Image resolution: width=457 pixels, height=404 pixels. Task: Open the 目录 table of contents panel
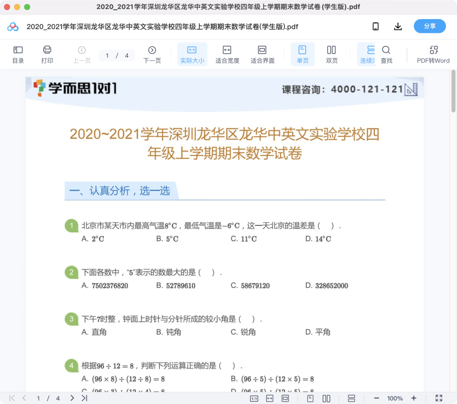[18, 55]
